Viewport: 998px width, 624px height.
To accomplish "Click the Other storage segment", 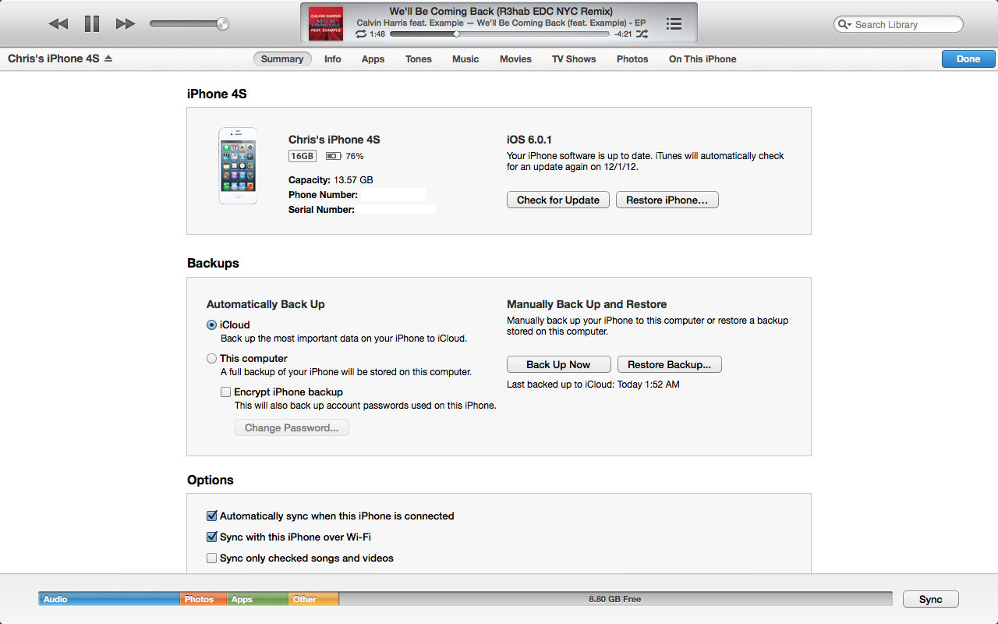I will [x=313, y=599].
